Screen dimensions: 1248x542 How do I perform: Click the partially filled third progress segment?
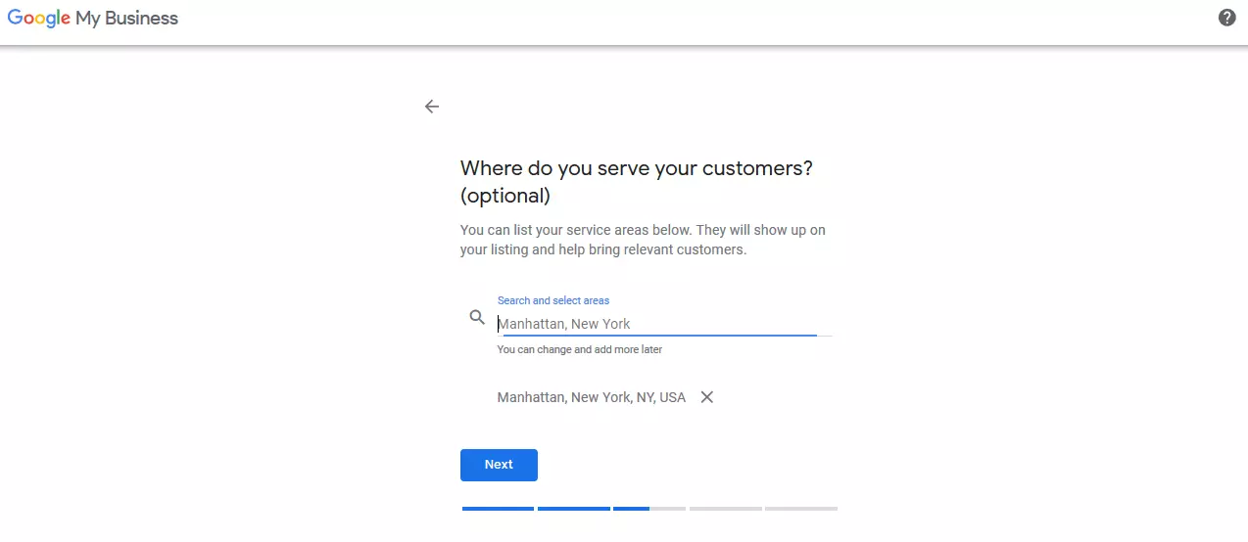pos(649,509)
